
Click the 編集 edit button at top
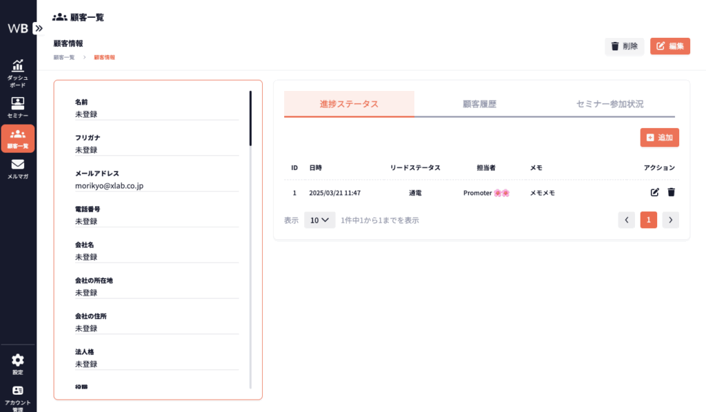click(669, 46)
